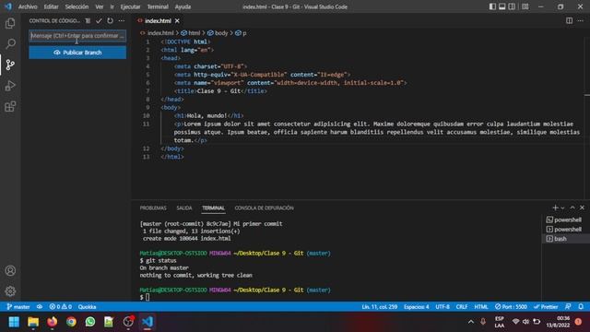The width and height of the screenshot is (590, 332).
Task: Maximize the terminal panel size
Action: pyautogui.click(x=572, y=207)
